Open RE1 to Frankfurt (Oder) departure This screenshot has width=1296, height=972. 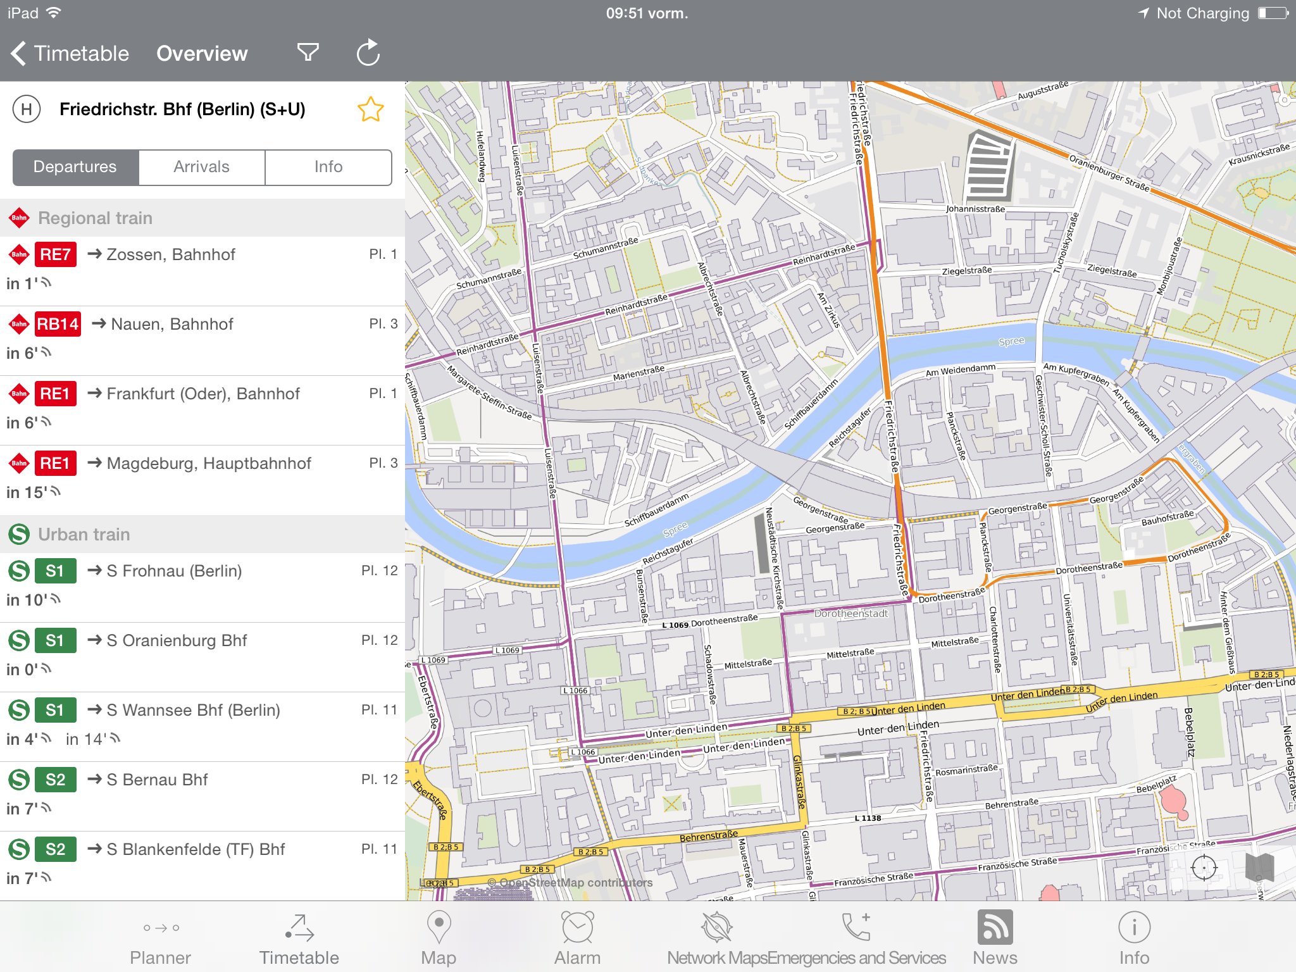coord(202,411)
